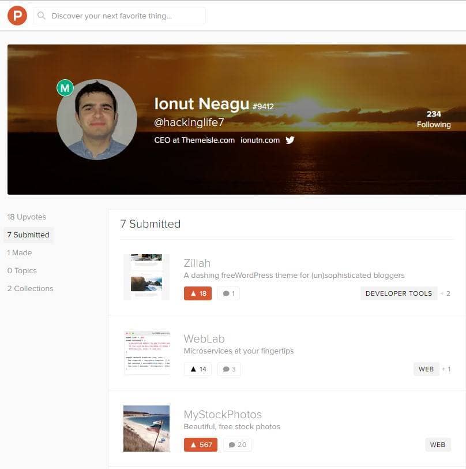Image resolution: width=466 pixels, height=469 pixels.
Task: Click the @hackinglife7 username
Action: [189, 122]
